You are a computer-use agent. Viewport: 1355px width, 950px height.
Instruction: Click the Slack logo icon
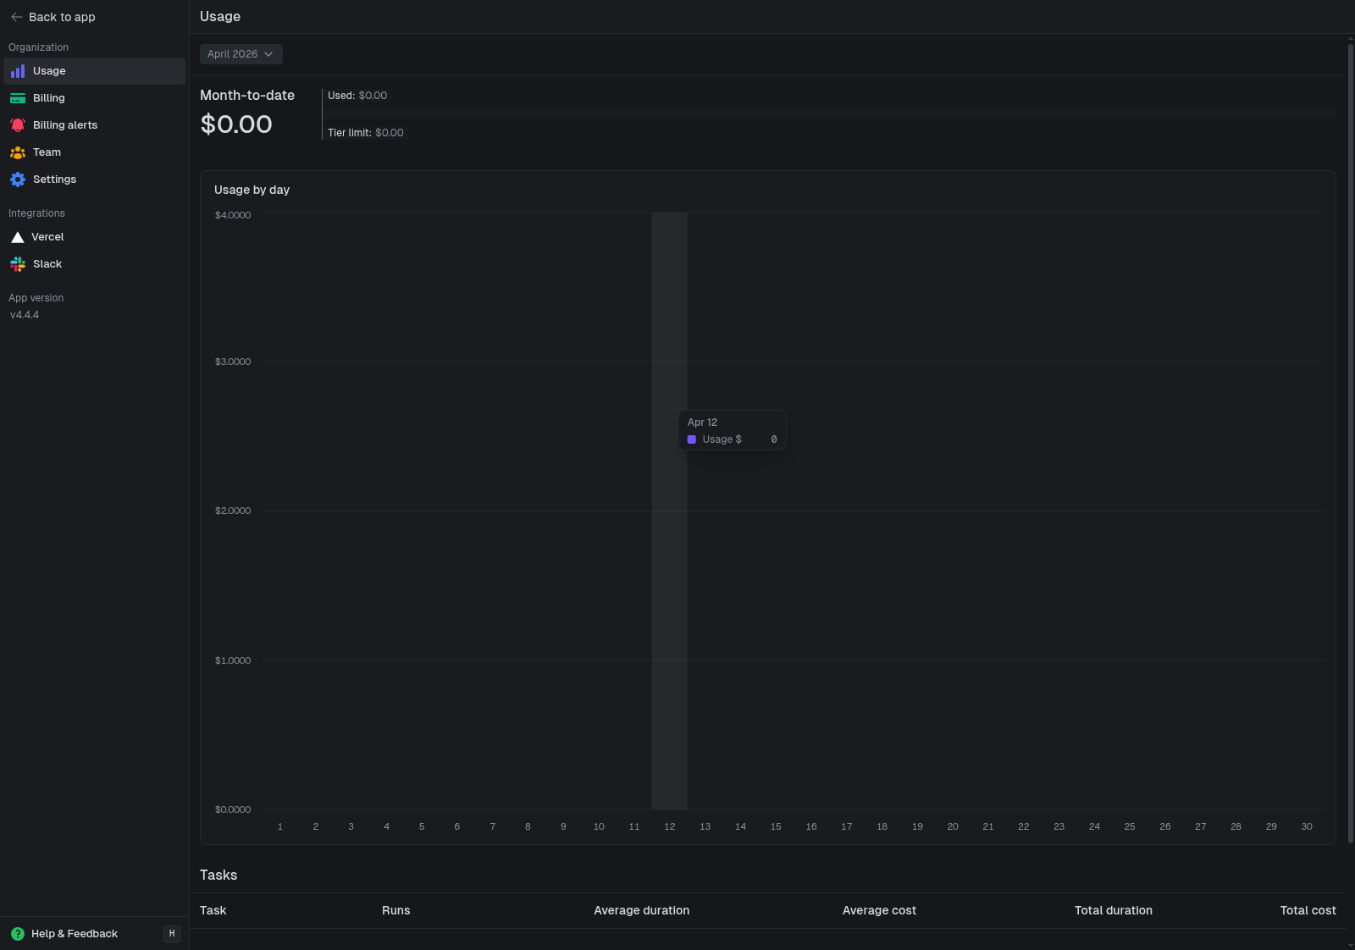(18, 264)
